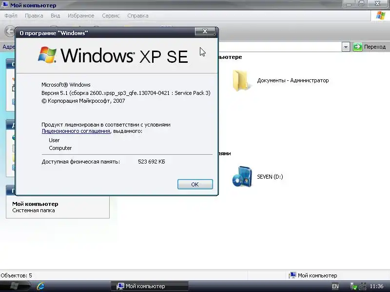The image size is (390, 292).
Task: Launch Internet Explorer from quick launch
Action: pos(40,286)
